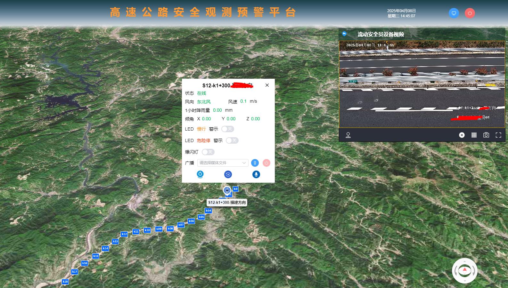
Task: Toggle the LED 慢行 warning switch
Action: click(x=227, y=129)
